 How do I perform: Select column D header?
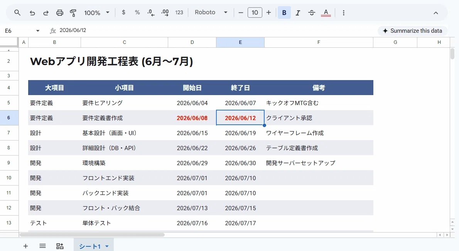tap(192, 42)
